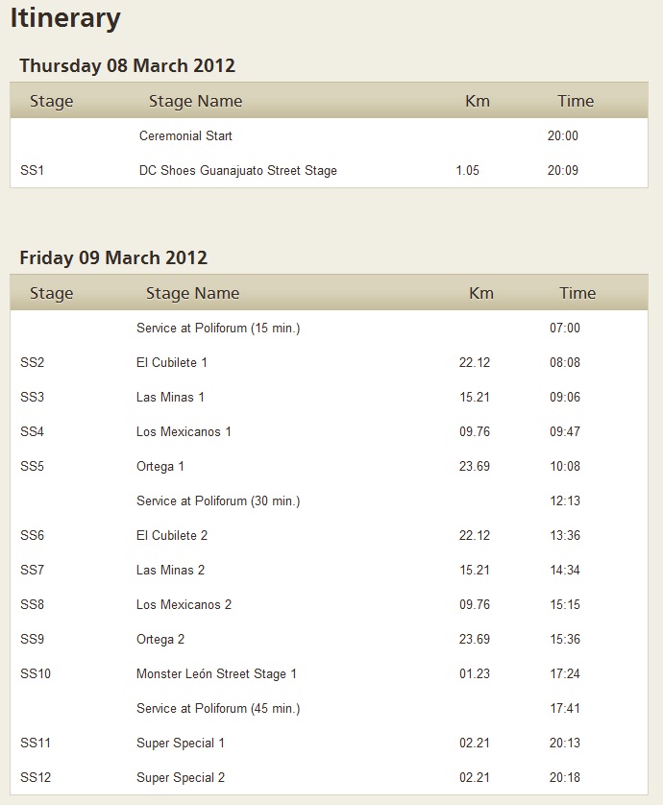663x805 pixels.
Task: Click Service at Poliforum (45 min.) row
Action: 218,709
